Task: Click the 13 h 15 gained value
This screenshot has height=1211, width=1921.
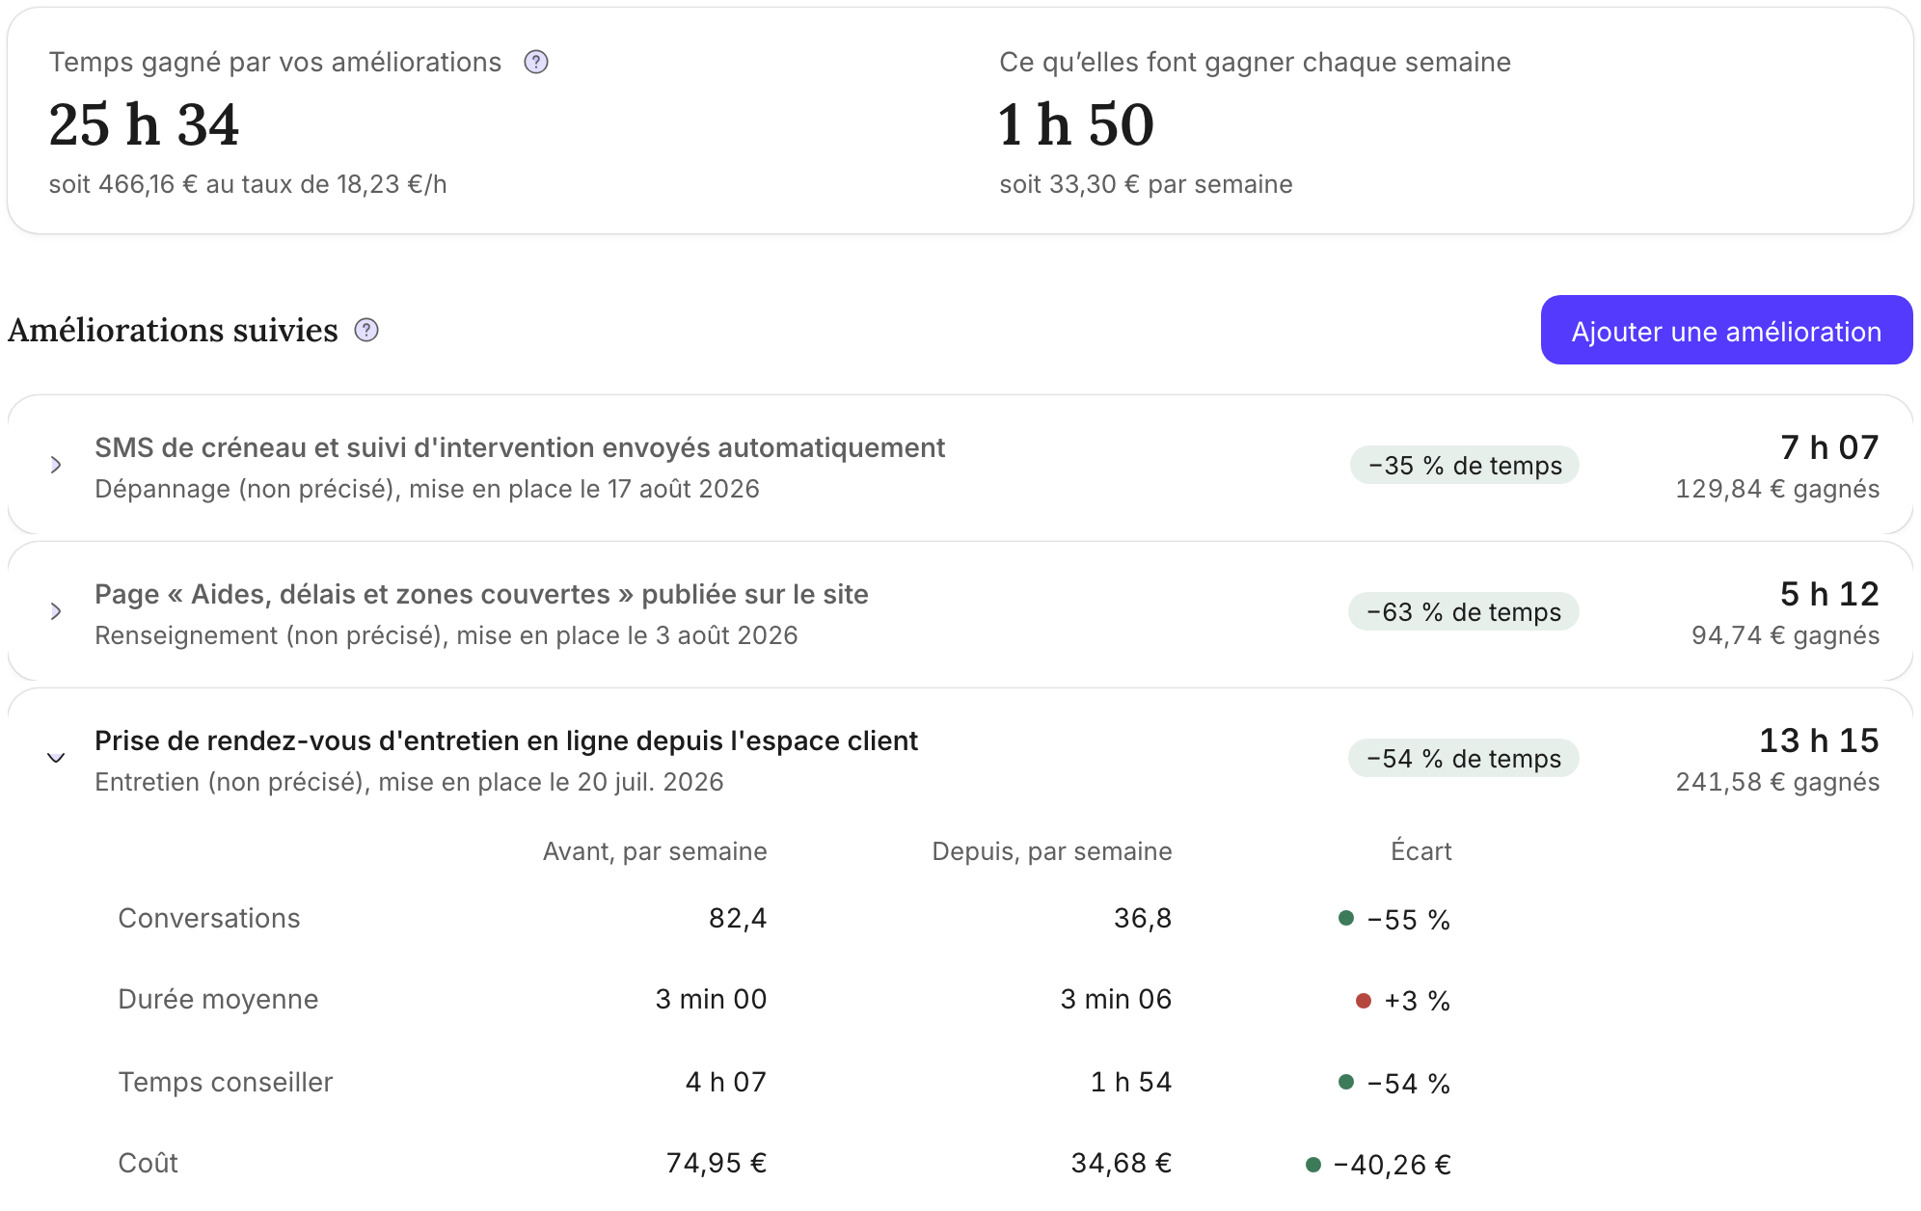Action: coord(1819,740)
